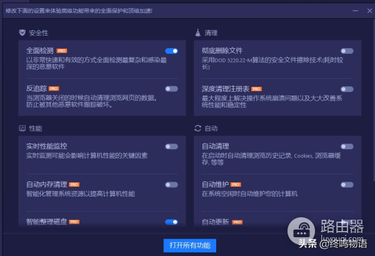Click the 实时性能监控 title text
This screenshot has width=375, height=256.
(47, 146)
